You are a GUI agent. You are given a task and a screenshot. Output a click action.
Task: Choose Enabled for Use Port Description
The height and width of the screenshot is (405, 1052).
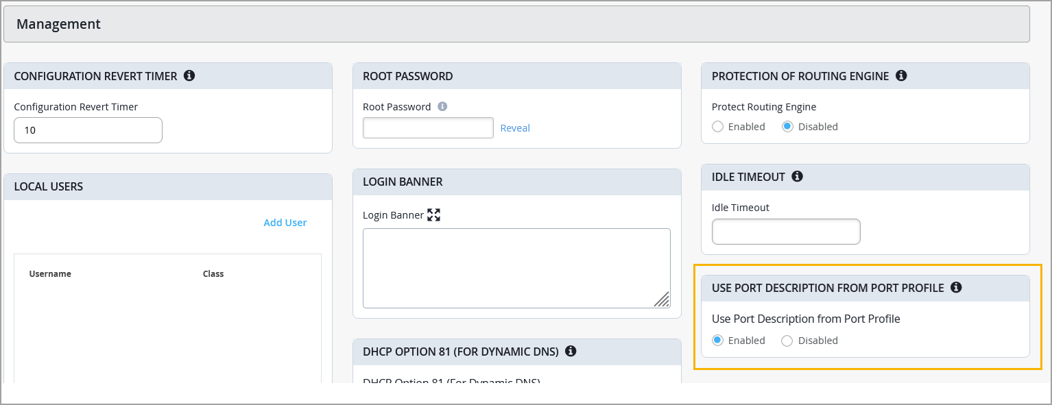[x=717, y=341]
